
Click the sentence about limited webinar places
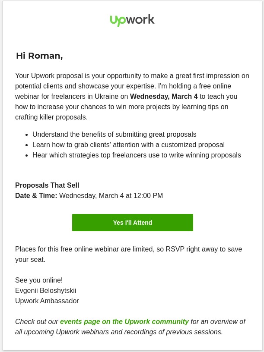pos(128,249)
